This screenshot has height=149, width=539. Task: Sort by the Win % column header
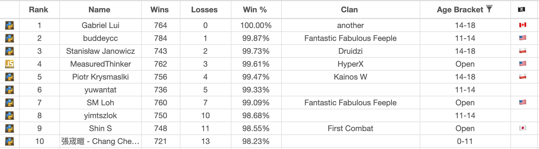click(255, 10)
